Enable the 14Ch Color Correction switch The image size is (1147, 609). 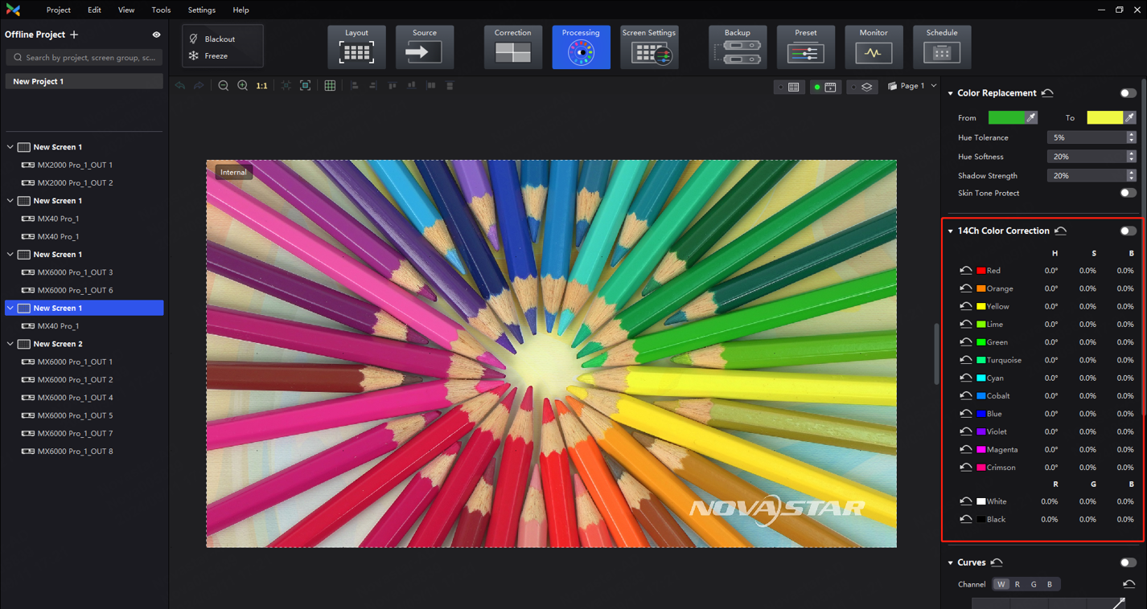1128,231
